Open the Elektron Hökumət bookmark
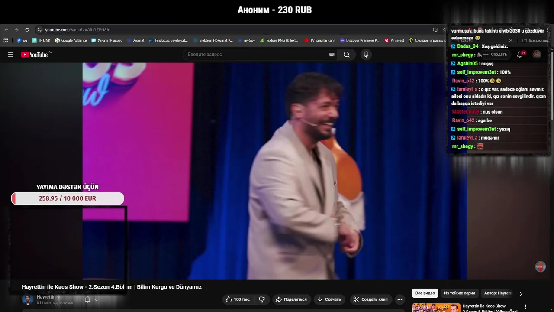Image resolution: width=554 pixels, height=312 pixels. click(213, 40)
